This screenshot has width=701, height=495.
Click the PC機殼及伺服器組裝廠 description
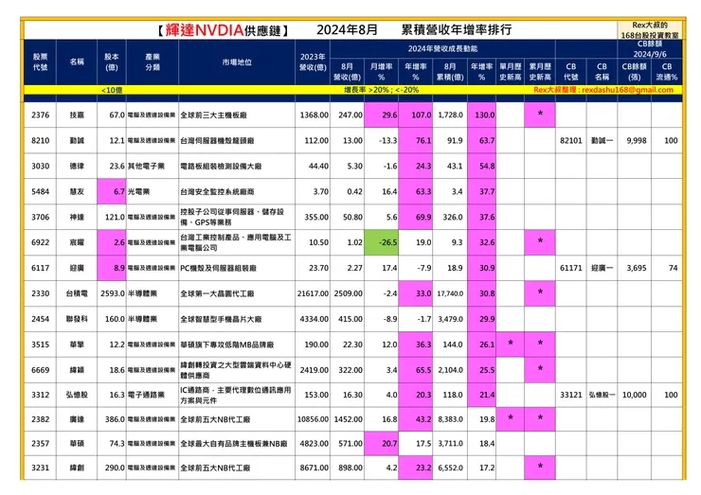218,268
